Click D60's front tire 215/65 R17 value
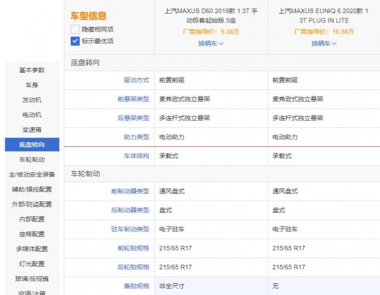Screen dimensions: 380x295 176,248
